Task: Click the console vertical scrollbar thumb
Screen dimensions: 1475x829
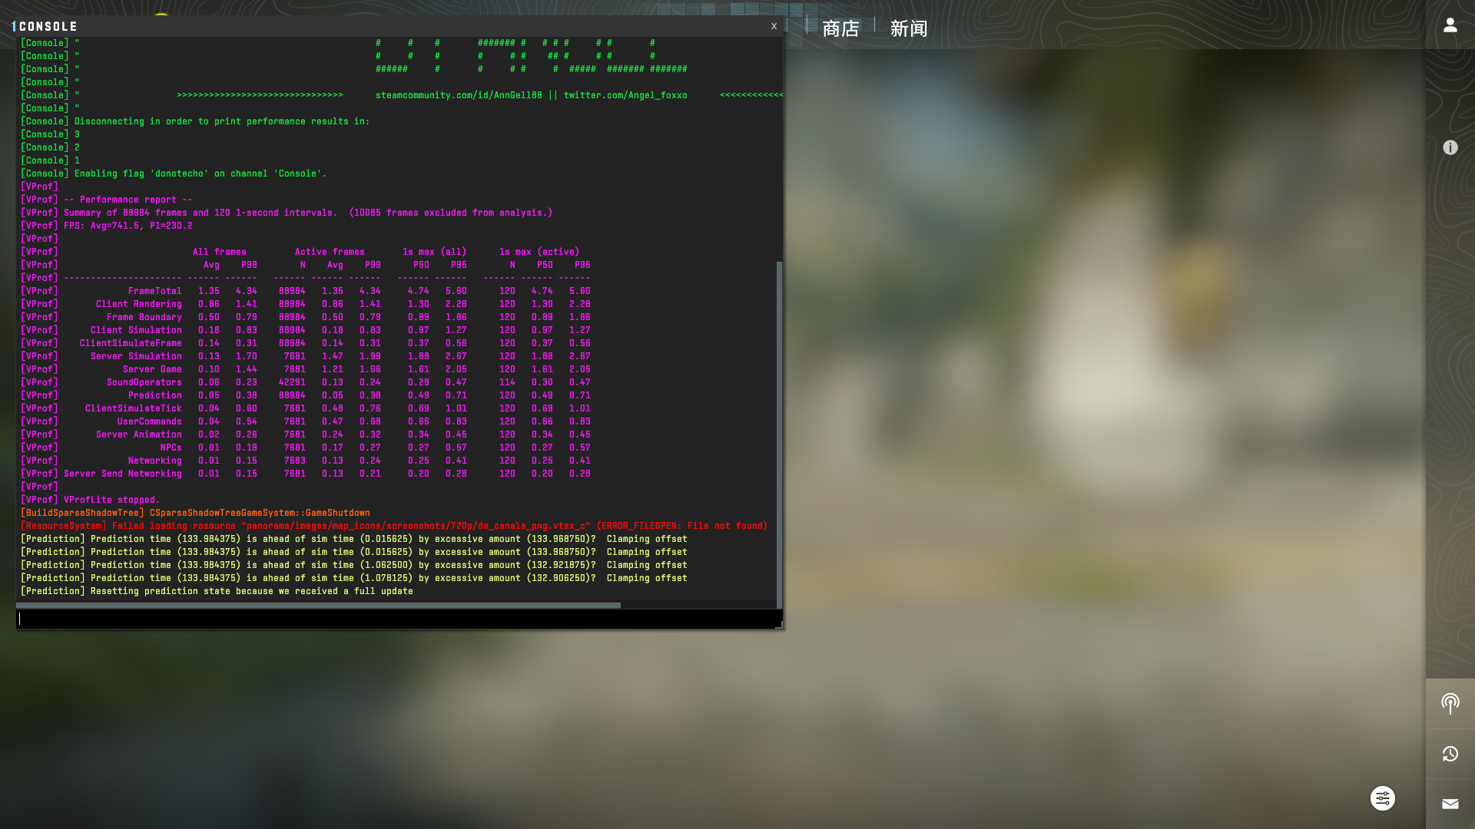Action: pyautogui.click(x=779, y=434)
